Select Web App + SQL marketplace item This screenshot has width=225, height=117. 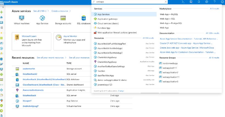[x=167, y=19]
